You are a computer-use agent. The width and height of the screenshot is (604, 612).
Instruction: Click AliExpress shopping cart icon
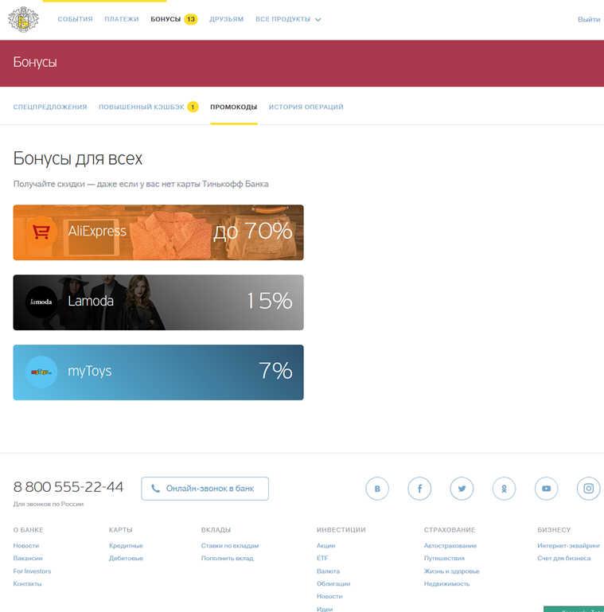click(x=41, y=232)
